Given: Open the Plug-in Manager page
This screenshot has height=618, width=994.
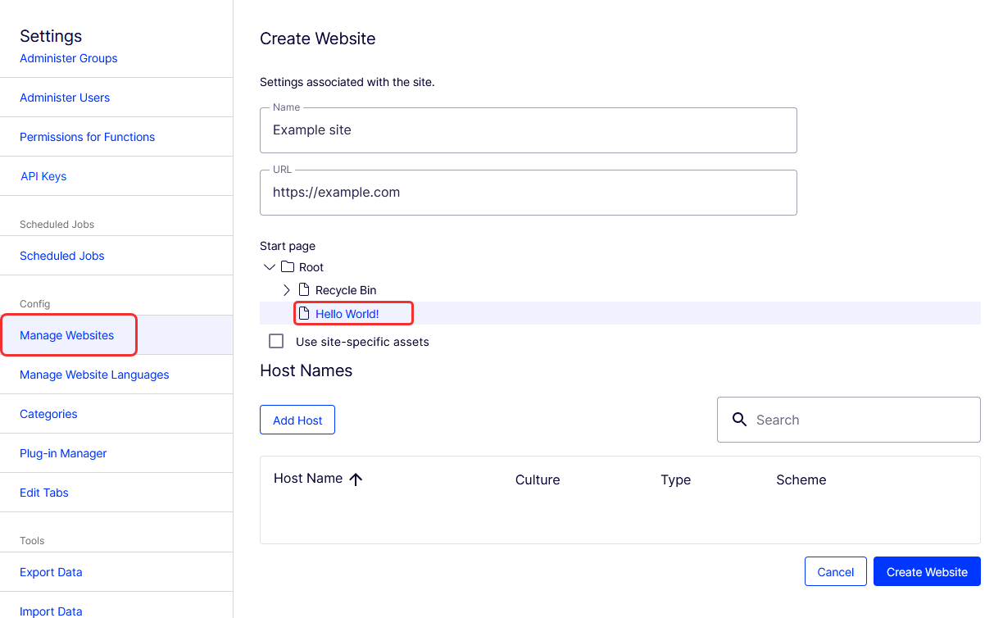Looking at the screenshot, I should (63, 453).
